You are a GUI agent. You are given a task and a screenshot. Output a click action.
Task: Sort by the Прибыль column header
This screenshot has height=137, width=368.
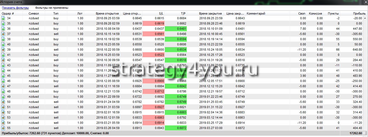[x=359, y=13]
